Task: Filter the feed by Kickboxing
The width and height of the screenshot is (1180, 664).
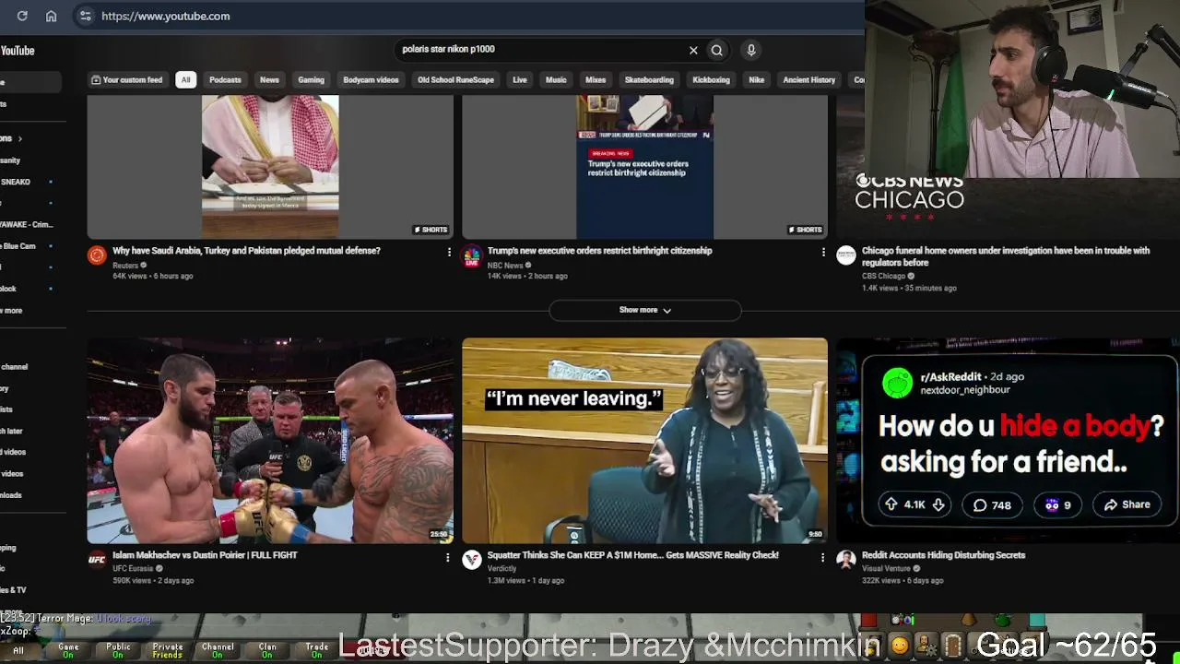Action: tap(711, 80)
